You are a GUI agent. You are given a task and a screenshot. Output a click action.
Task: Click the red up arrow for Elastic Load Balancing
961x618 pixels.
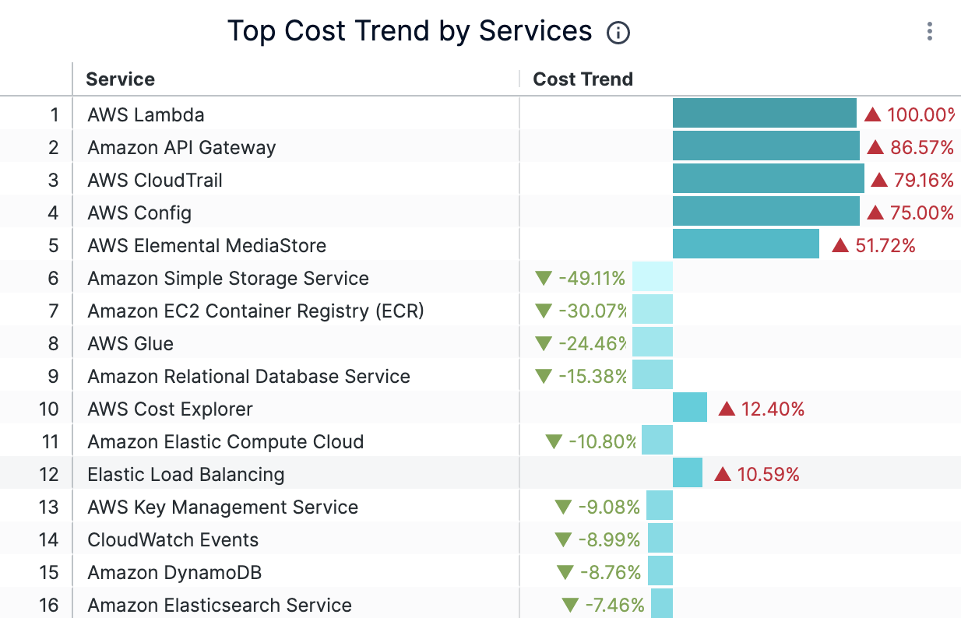(723, 475)
